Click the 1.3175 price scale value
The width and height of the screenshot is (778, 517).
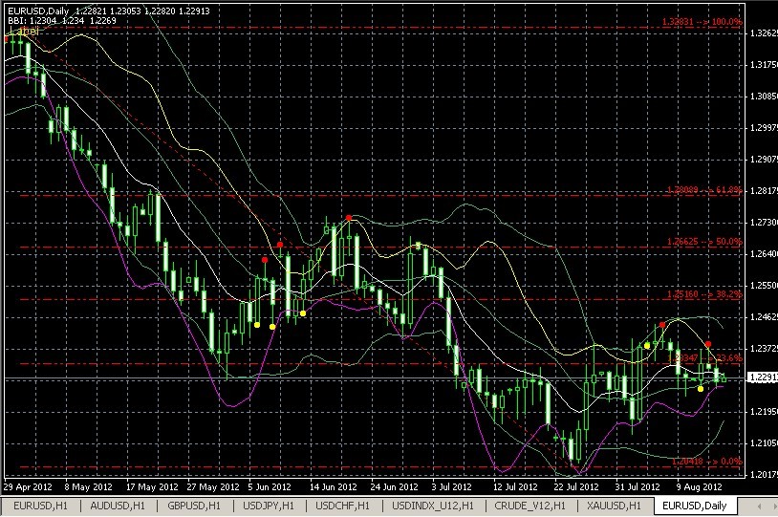coord(763,65)
